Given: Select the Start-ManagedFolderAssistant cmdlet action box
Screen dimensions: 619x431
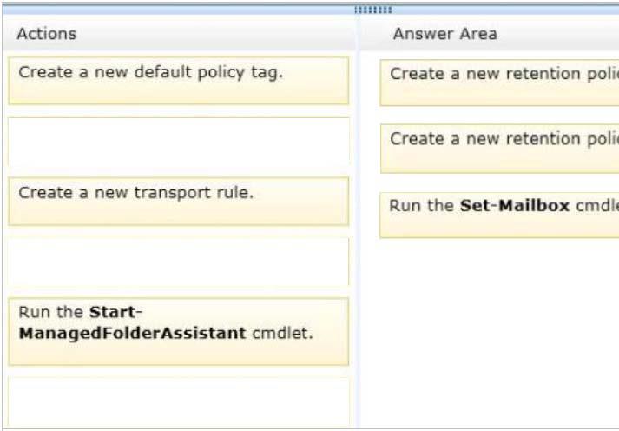Looking at the screenshot, I should [x=179, y=331].
